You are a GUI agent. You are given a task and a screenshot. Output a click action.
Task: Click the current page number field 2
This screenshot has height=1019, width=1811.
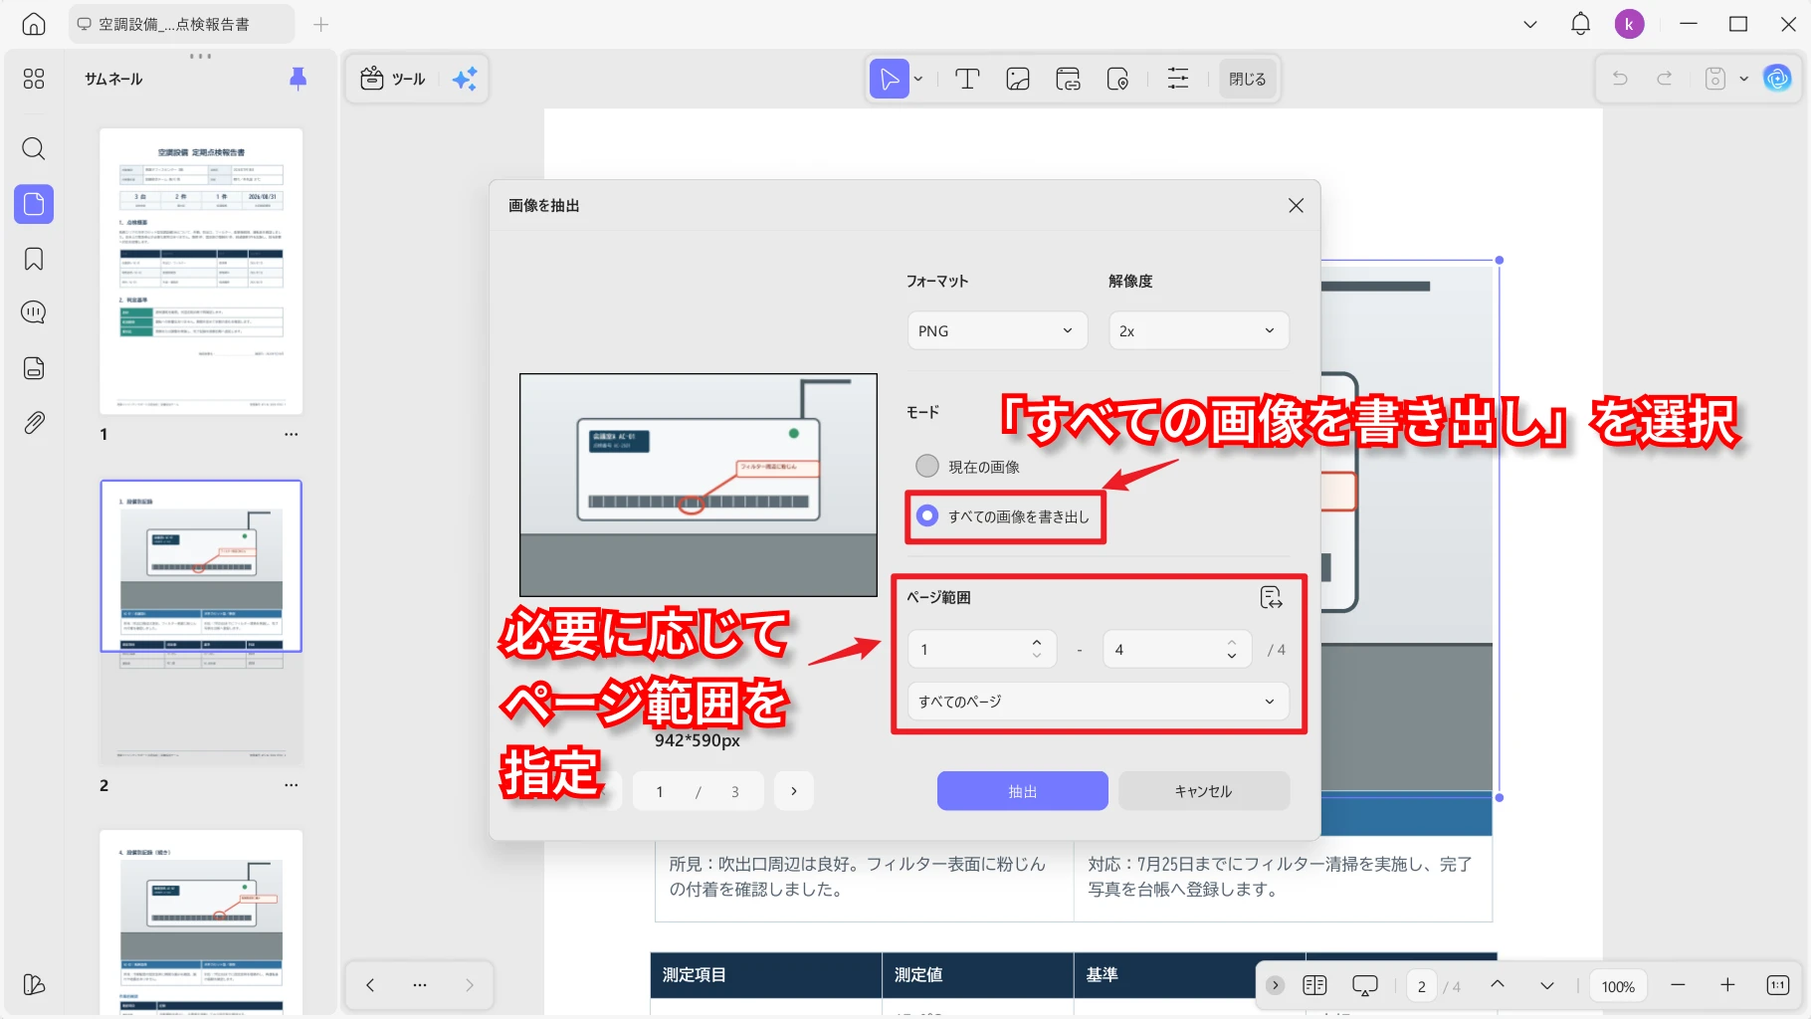coord(1421,986)
